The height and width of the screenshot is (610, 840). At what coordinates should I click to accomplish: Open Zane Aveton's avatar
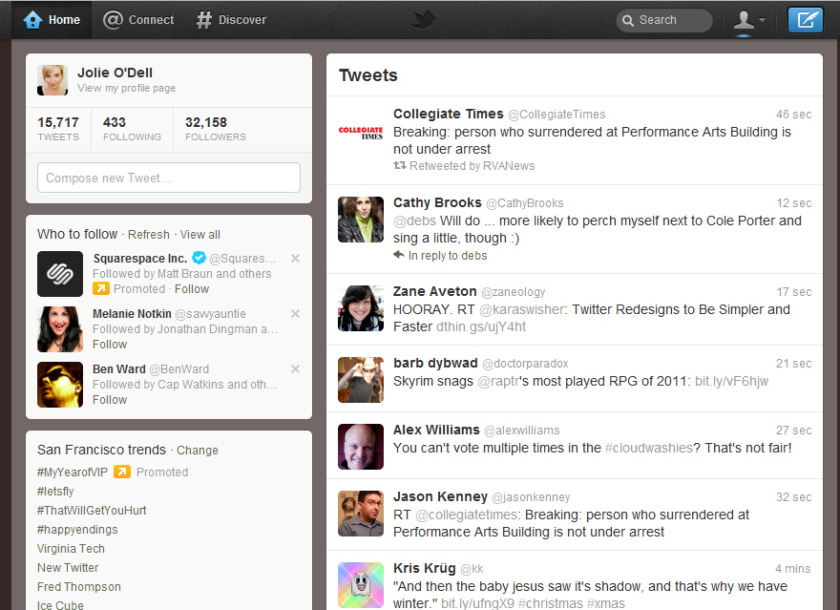pos(361,308)
